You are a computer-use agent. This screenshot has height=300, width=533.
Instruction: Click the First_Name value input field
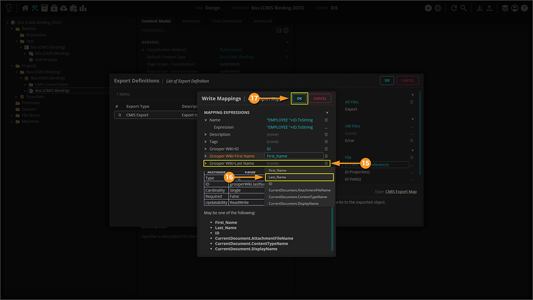[294, 156]
